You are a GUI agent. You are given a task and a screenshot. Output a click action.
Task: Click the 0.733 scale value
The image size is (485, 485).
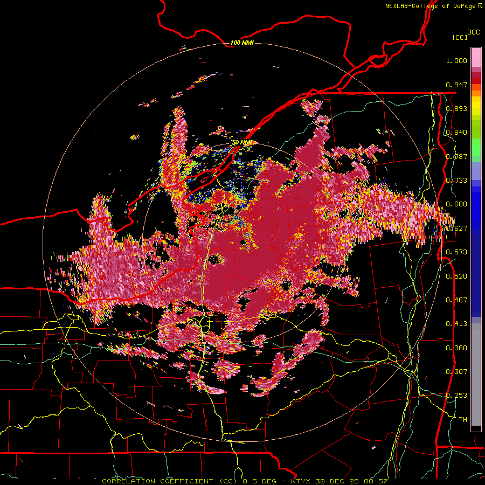[x=456, y=181]
